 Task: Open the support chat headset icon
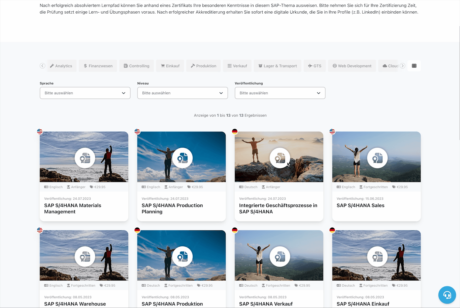(447, 295)
